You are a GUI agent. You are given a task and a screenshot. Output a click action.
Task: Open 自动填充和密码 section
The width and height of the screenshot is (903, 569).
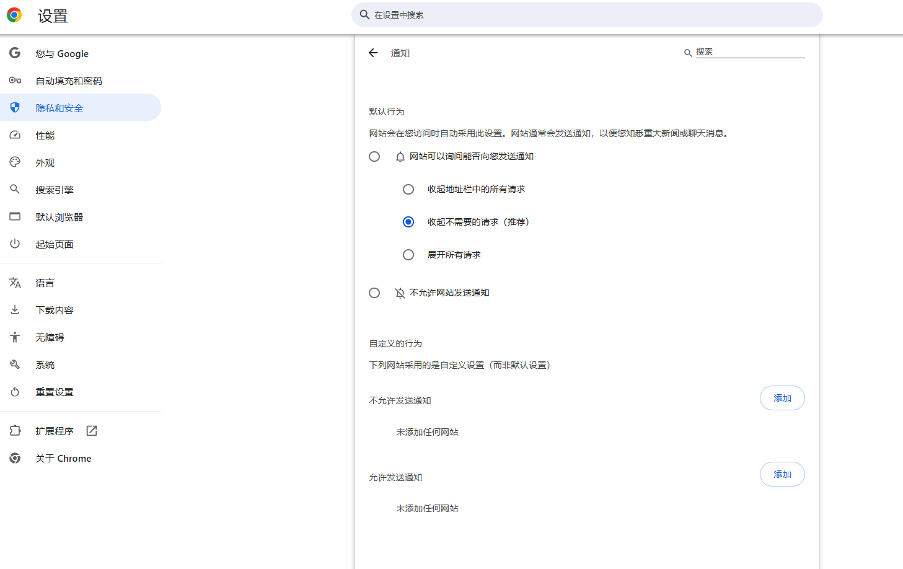pyautogui.click(x=81, y=81)
